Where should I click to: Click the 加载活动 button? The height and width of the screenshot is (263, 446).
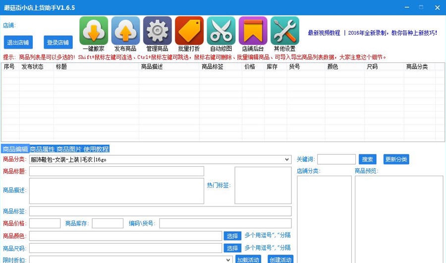coord(248,260)
